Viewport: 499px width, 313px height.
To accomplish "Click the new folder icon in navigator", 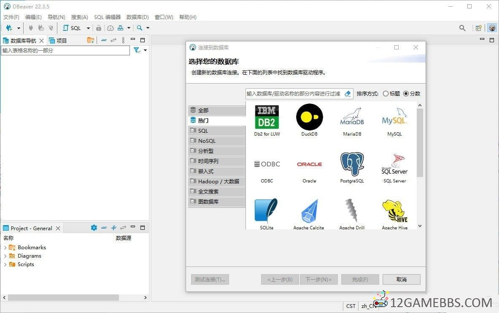I will pyautogui.click(x=91, y=40).
